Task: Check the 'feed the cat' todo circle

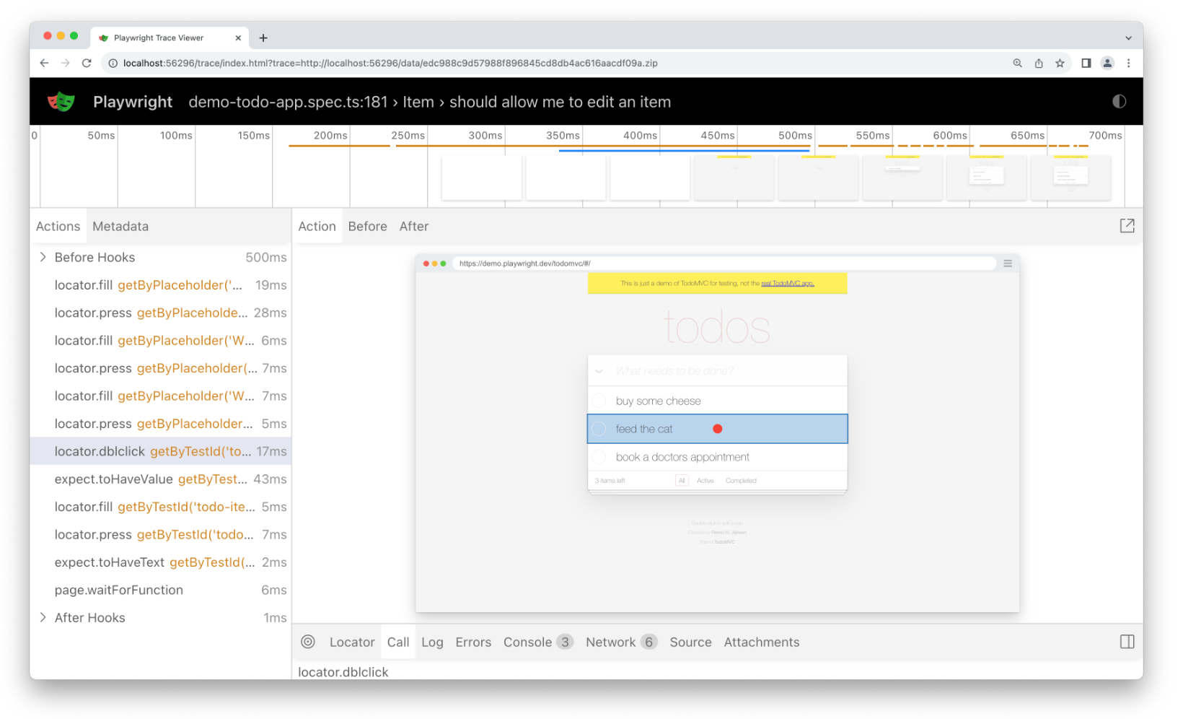Action: pos(599,429)
